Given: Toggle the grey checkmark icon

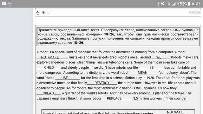Looking at the screenshot, I should coord(49,13).
